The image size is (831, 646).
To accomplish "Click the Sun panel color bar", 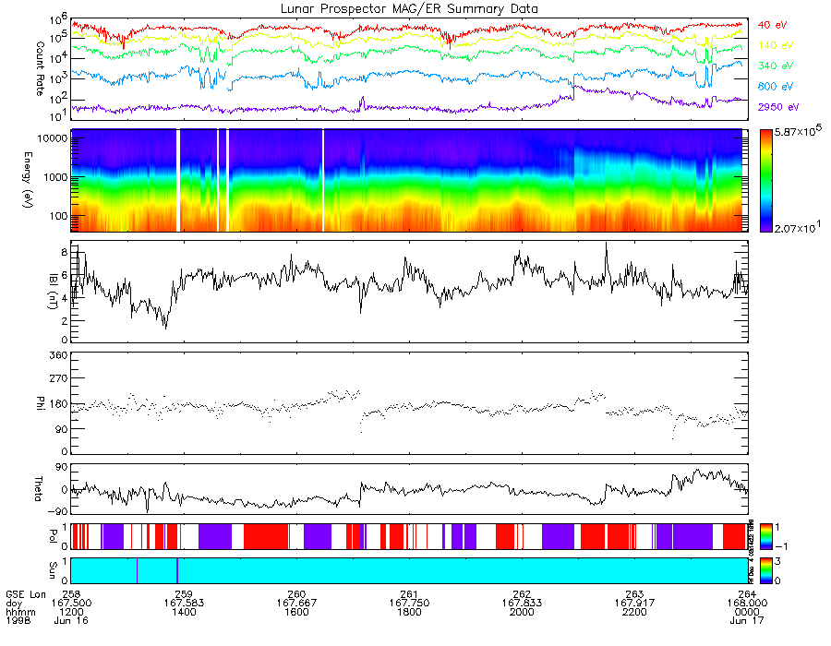I will [x=765, y=570].
